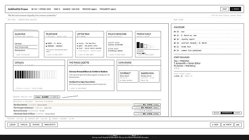Open the Slush Pile card

click(x=26, y=44)
